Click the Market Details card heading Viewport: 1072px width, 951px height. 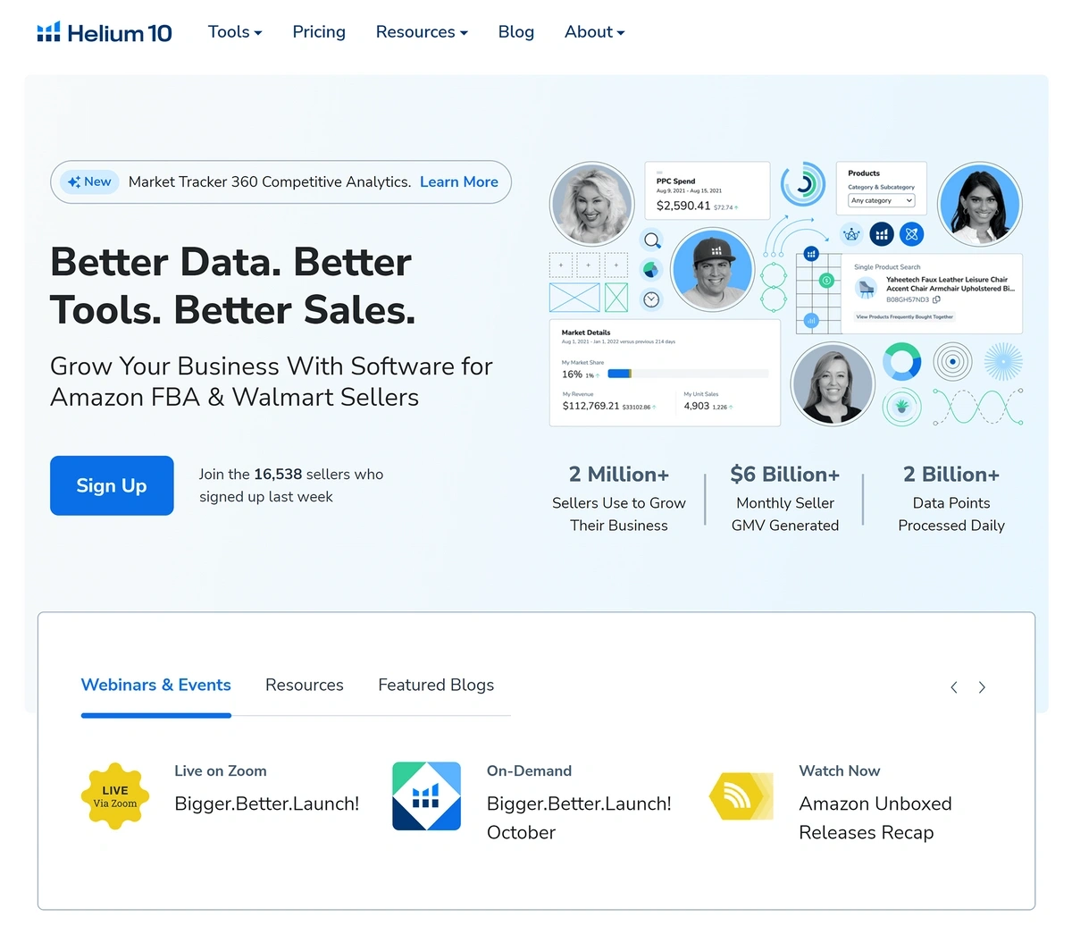click(586, 332)
